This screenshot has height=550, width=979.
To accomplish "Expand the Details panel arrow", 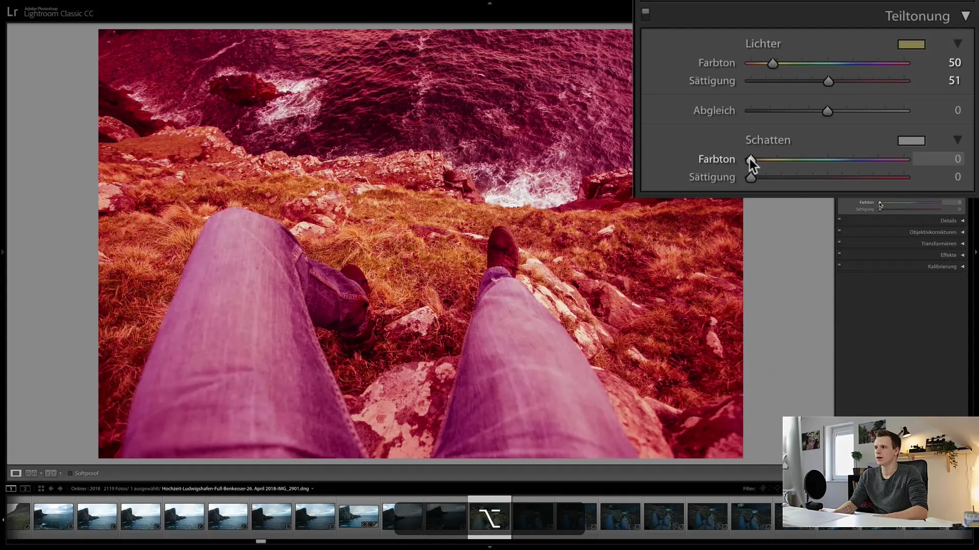I will [x=963, y=221].
